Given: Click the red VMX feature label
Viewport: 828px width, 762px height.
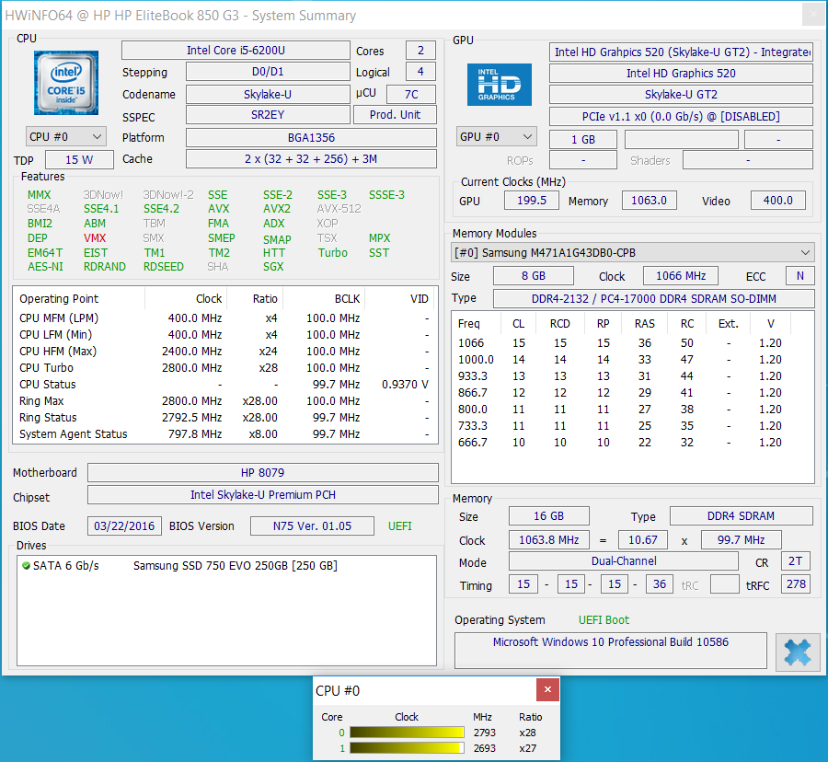Looking at the screenshot, I should pyautogui.click(x=95, y=238).
